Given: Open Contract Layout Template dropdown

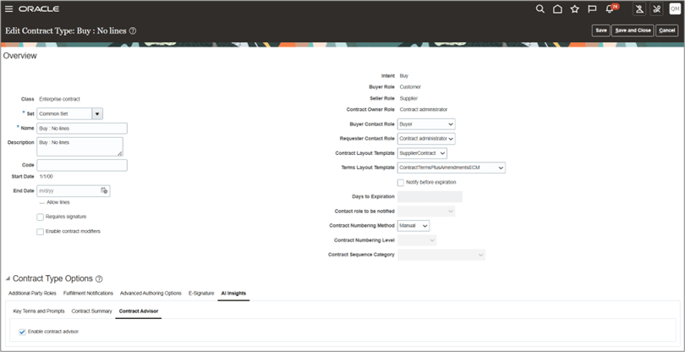Looking at the screenshot, I should coord(422,153).
